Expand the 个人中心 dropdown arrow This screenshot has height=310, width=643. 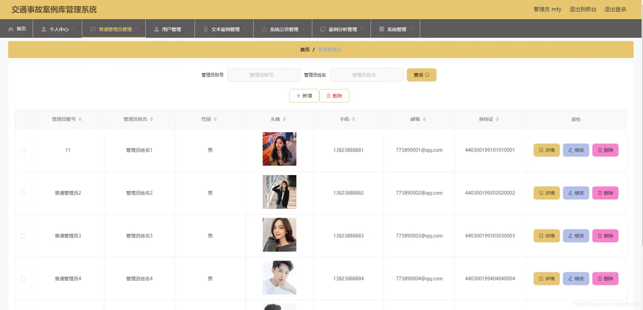[x=73, y=29]
